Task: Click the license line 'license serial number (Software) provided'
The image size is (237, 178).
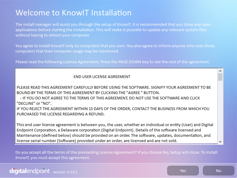Action: tap(97, 141)
